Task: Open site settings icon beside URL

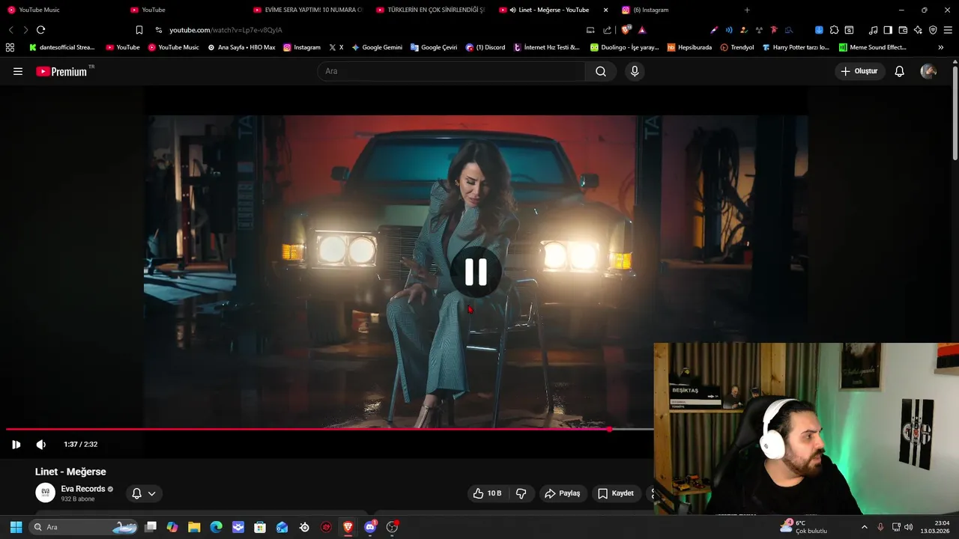Action: coord(159,30)
